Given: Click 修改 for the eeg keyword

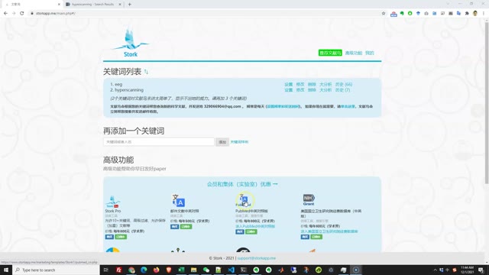Looking at the screenshot, I should click(300, 85).
